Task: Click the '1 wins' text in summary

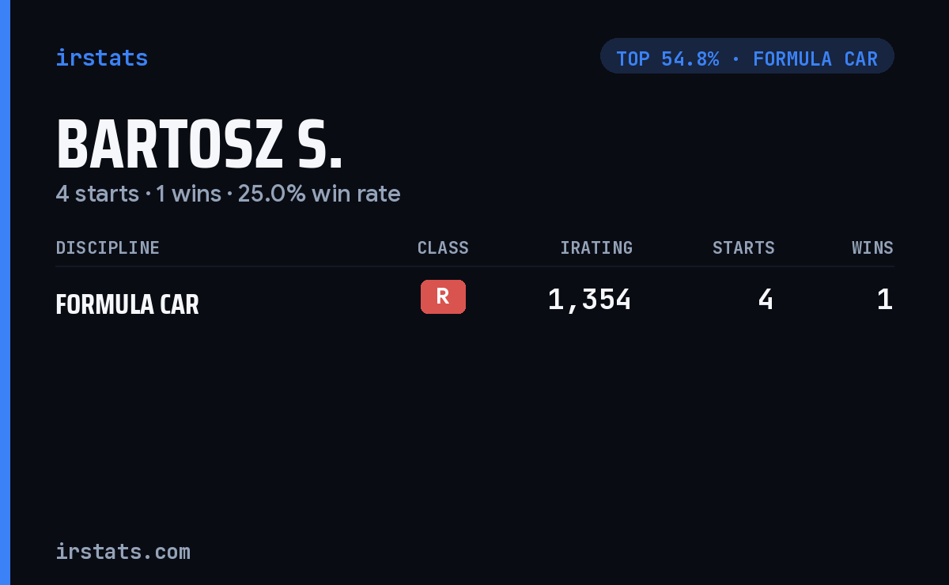Action: click(x=188, y=194)
